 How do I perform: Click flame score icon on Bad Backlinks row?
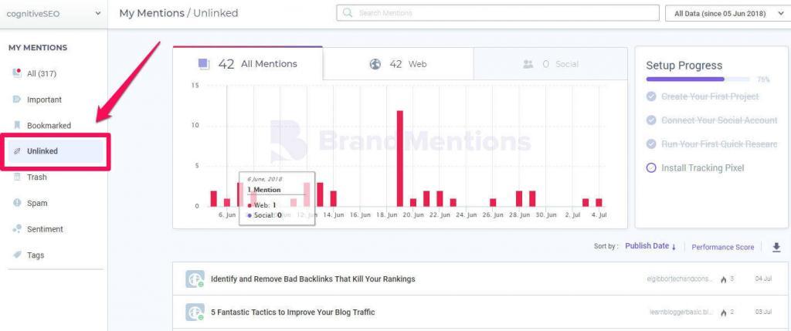(723, 279)
